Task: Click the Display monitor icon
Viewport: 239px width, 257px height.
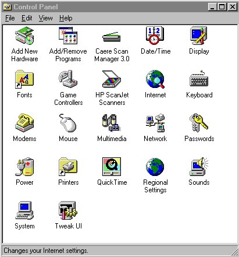Action: click(x=199, y=36)
